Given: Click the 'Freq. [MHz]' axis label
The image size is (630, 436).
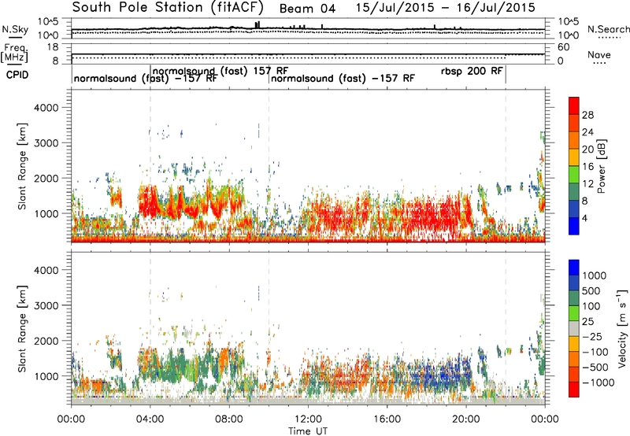Looking at the screenshot, I should tap(14, 53).
